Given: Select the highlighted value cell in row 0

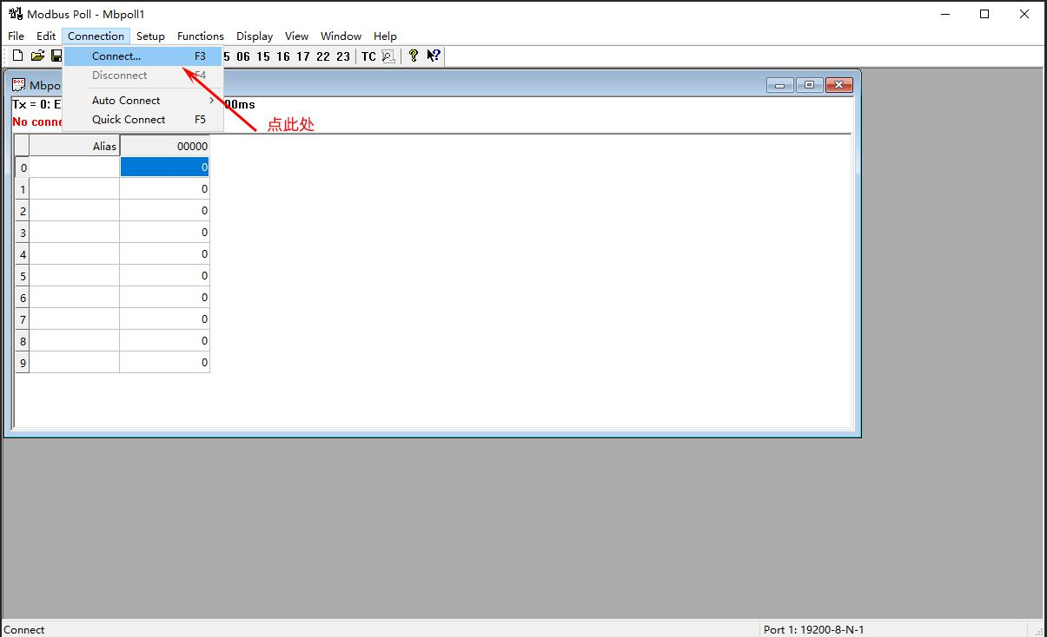Looking at the screenshot, I should click(164, 167).
